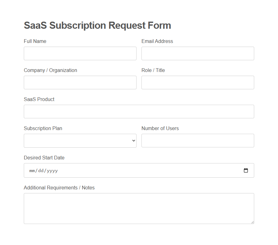The height and width of the screenshot is (245, 278).
Task: Click inside the Desired Start Date field
Action: pyautogui.click(x=93, y=170)
